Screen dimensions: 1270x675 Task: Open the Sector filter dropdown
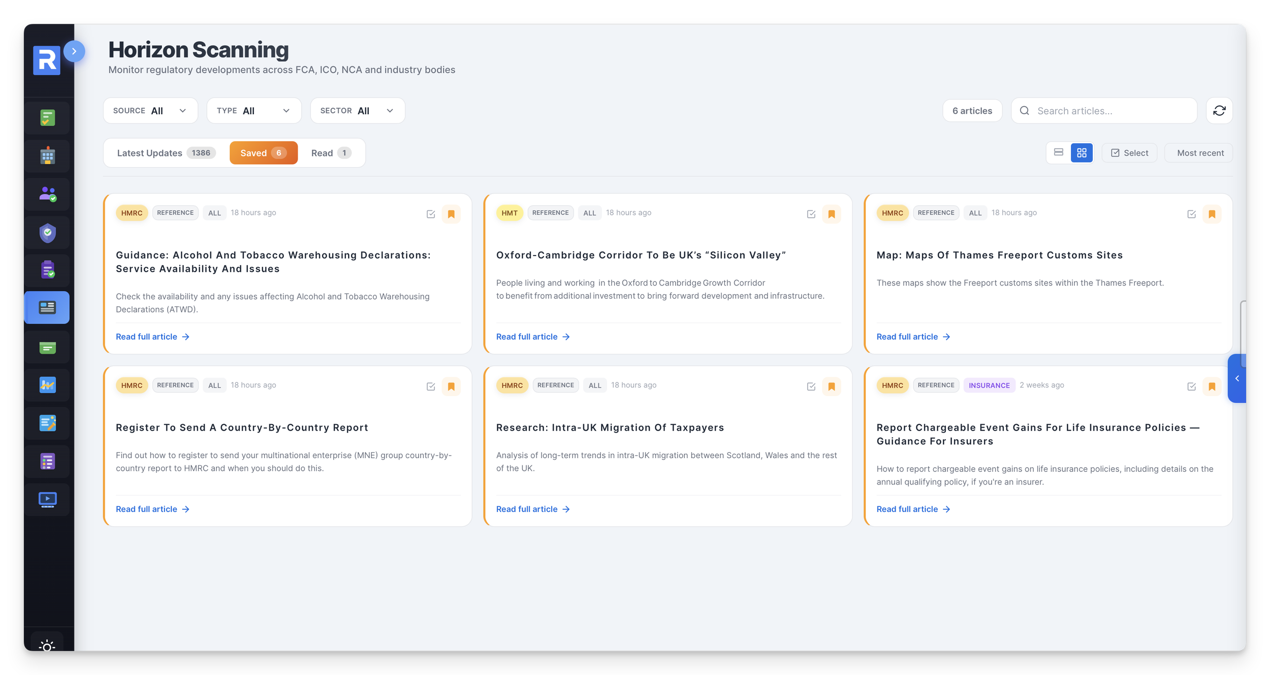pos(357,111)
